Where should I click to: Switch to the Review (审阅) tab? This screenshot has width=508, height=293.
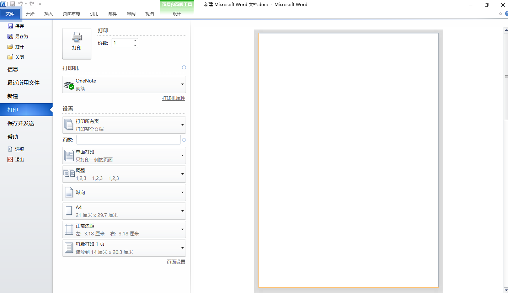tap(131, 14)
